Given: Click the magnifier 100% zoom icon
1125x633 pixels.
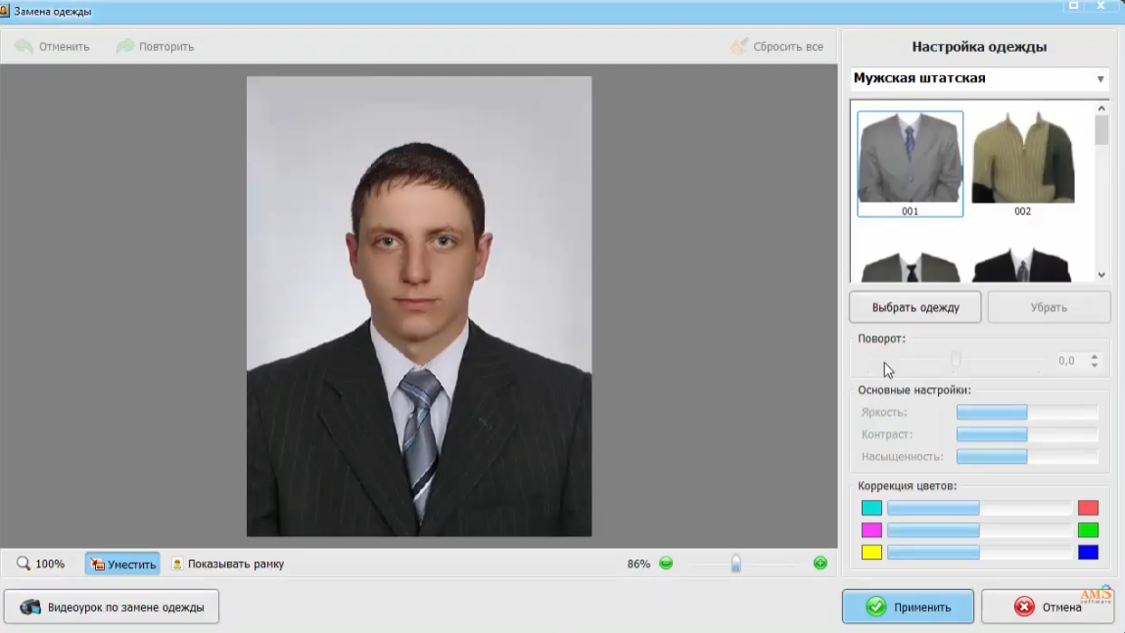Looking at the screenshot, I should (23, 564).
